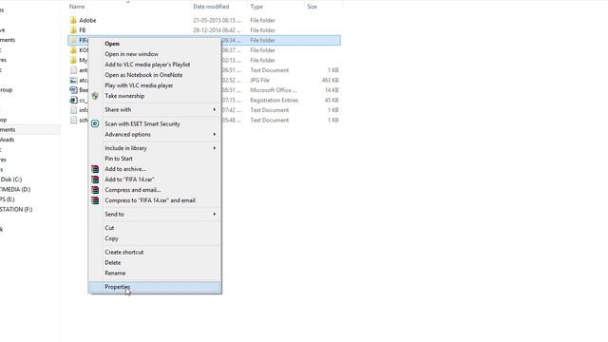
Task: Sort by the Name column header
Action: 77,7
